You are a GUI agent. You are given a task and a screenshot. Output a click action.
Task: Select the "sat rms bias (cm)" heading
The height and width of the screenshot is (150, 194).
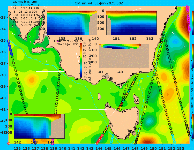25,2
